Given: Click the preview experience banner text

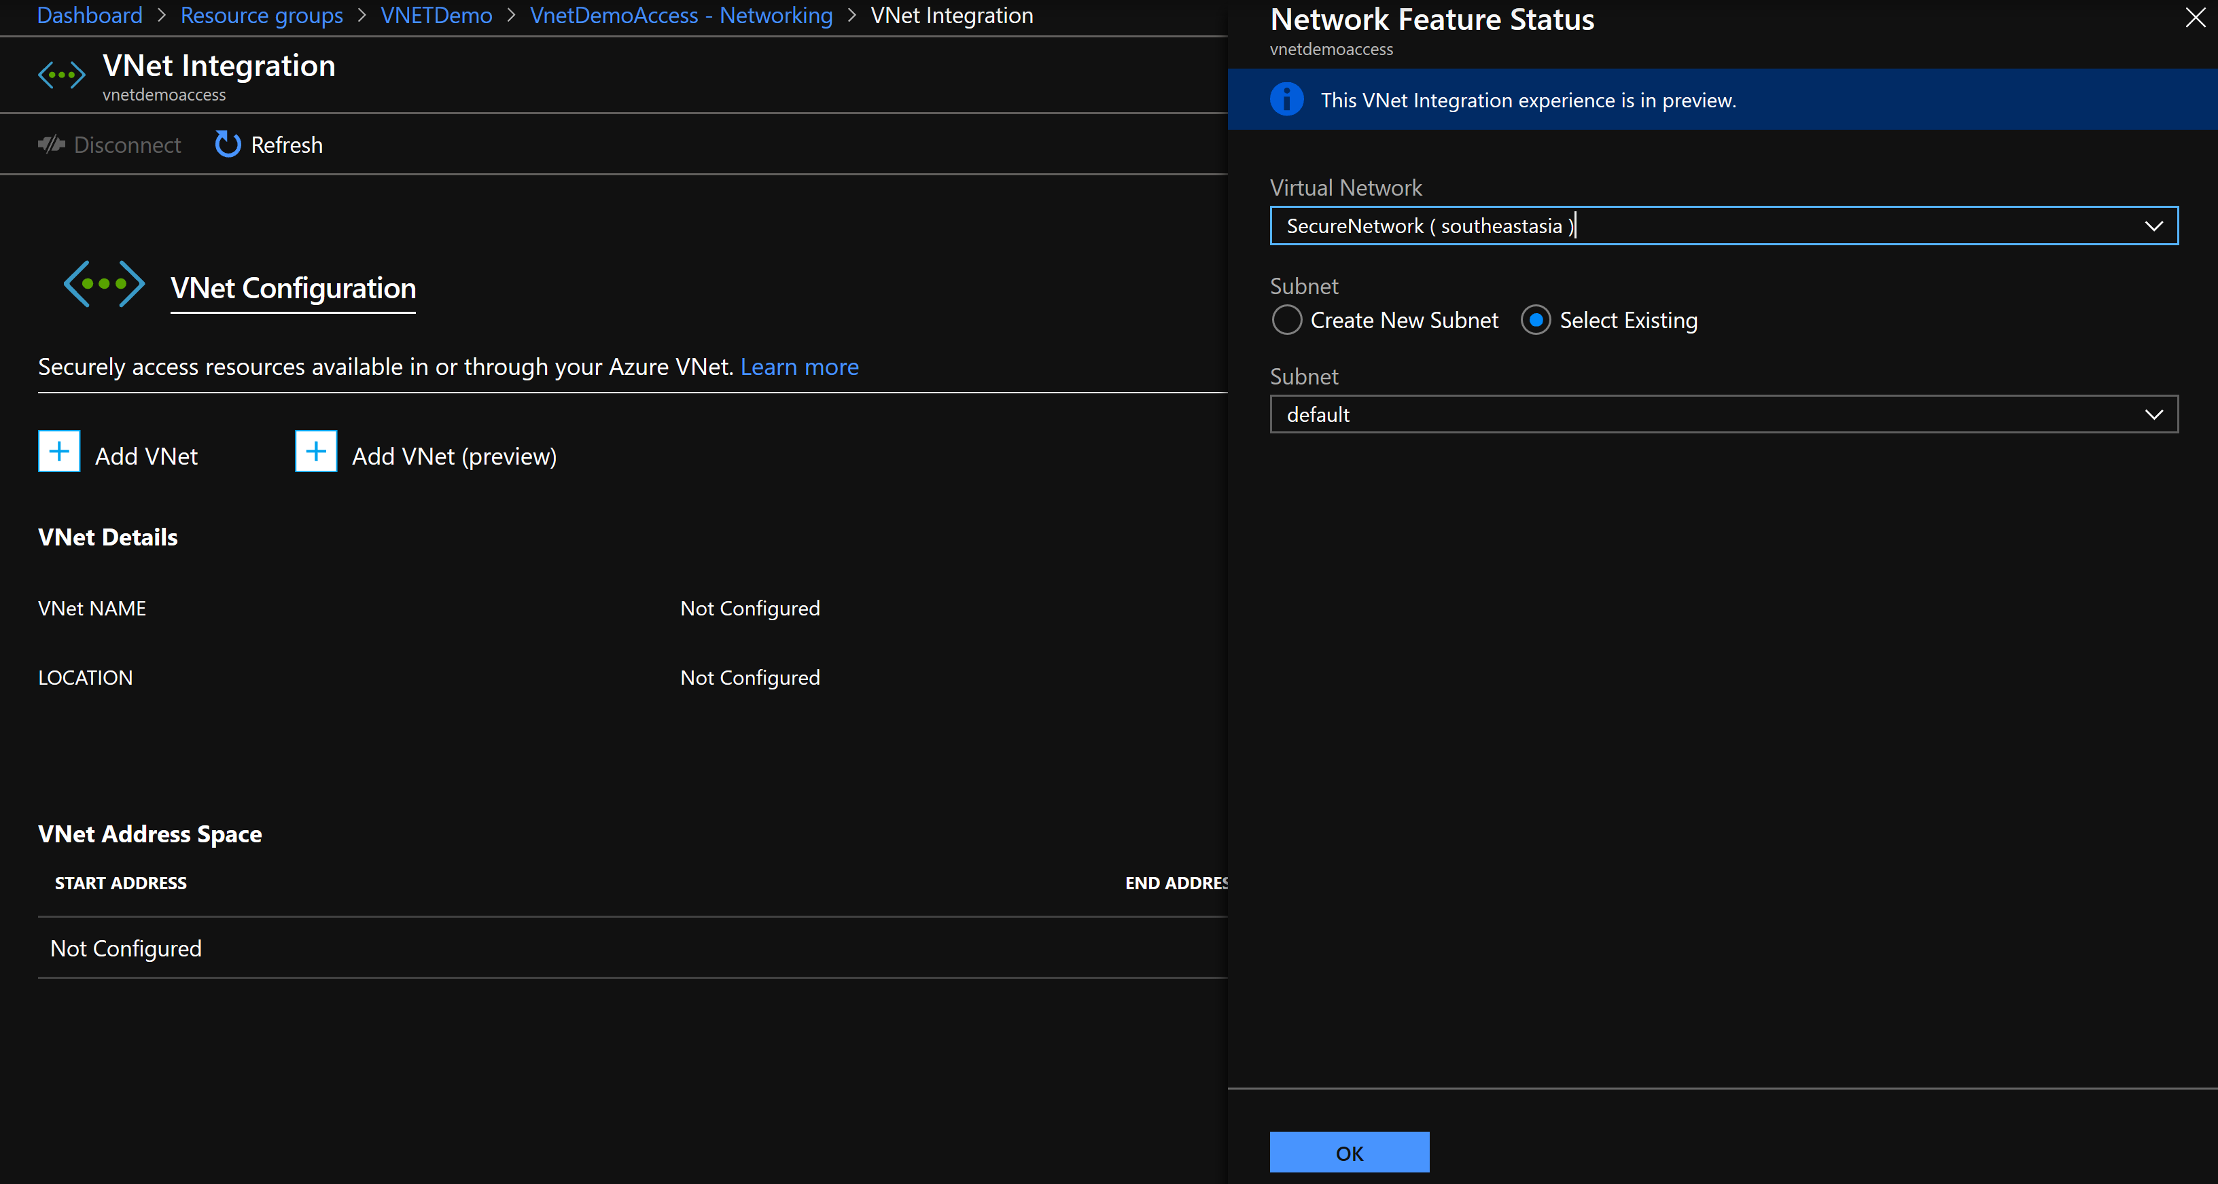Looking at the screenshot, I should pos(1528,101).
